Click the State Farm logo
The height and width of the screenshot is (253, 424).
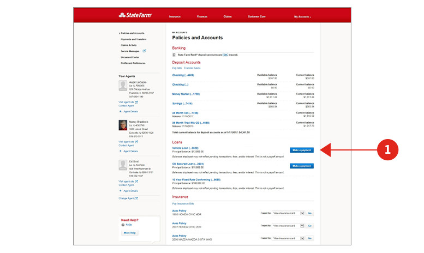pyautogui.click(x=135, y=15)
